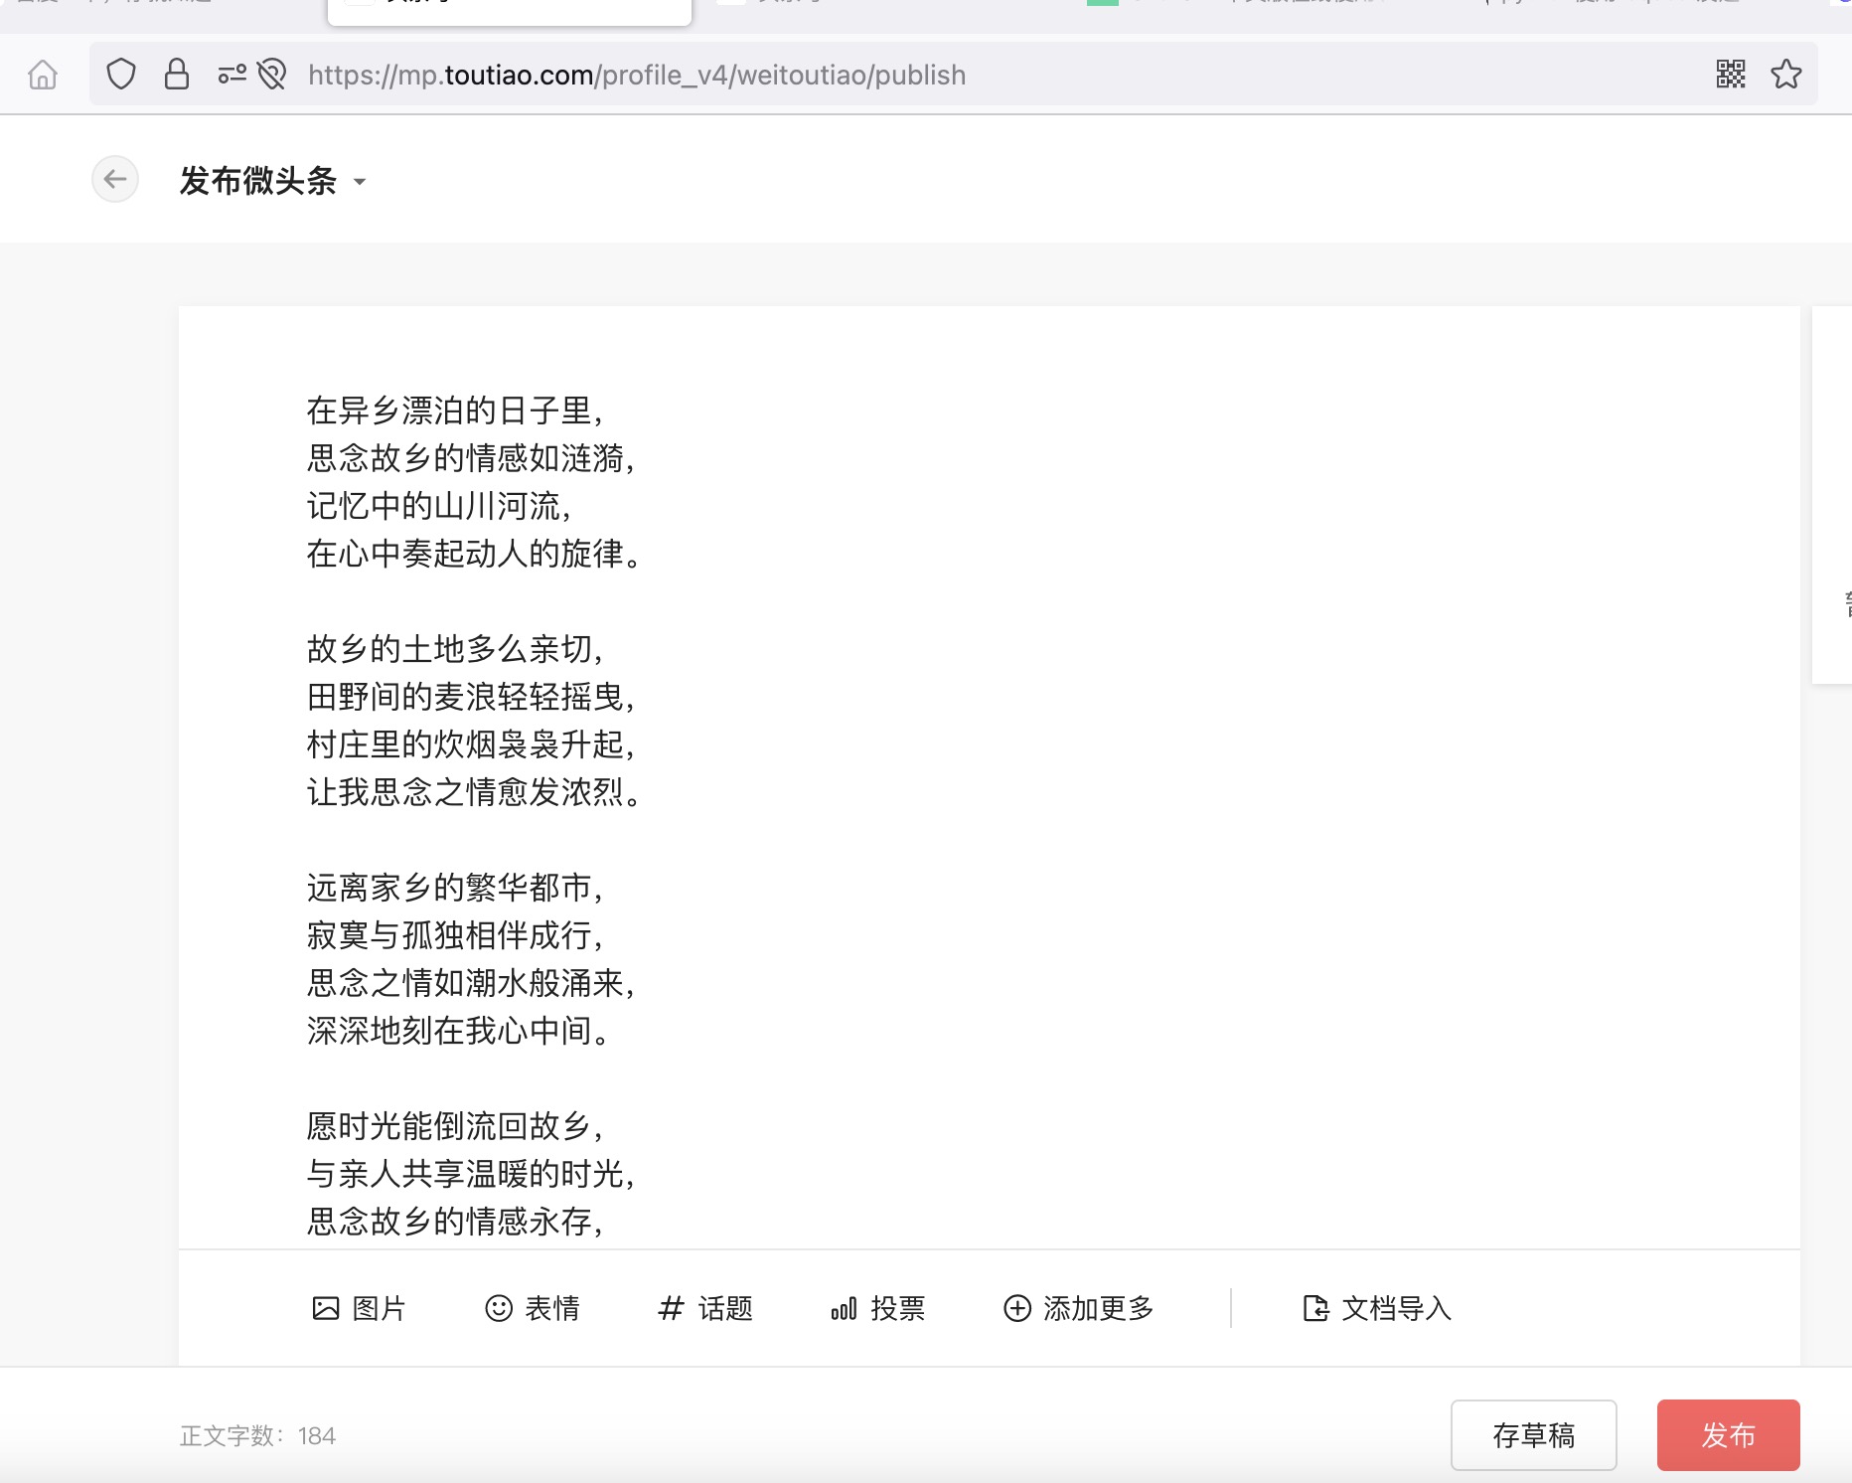Bookmark this page with the star icon
This screenshot has height=1483, width=1852.
point(1786,75)
